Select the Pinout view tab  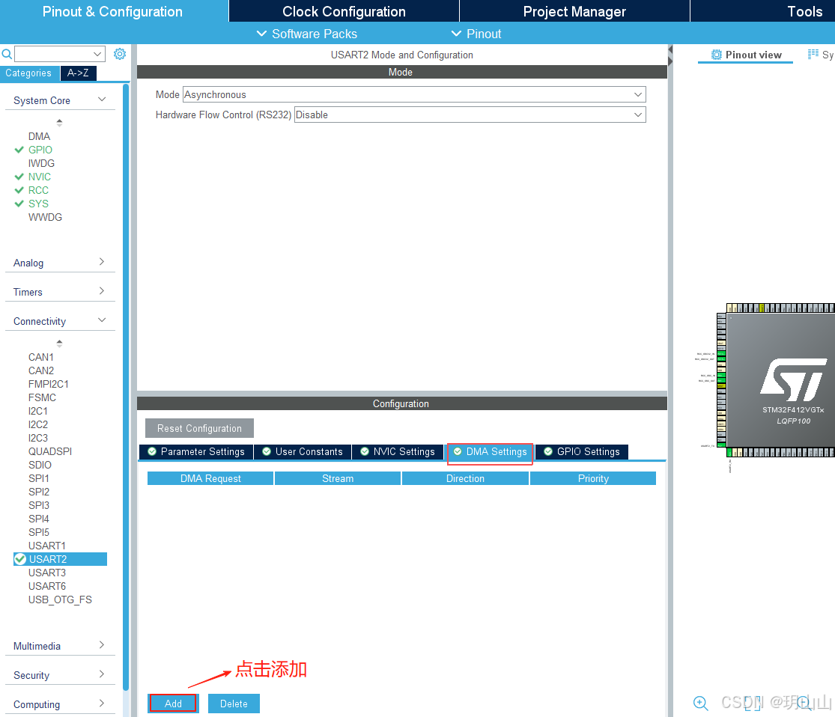tap(746, 55)
